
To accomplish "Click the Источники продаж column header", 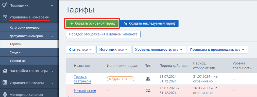I will (x=122, y=66).
